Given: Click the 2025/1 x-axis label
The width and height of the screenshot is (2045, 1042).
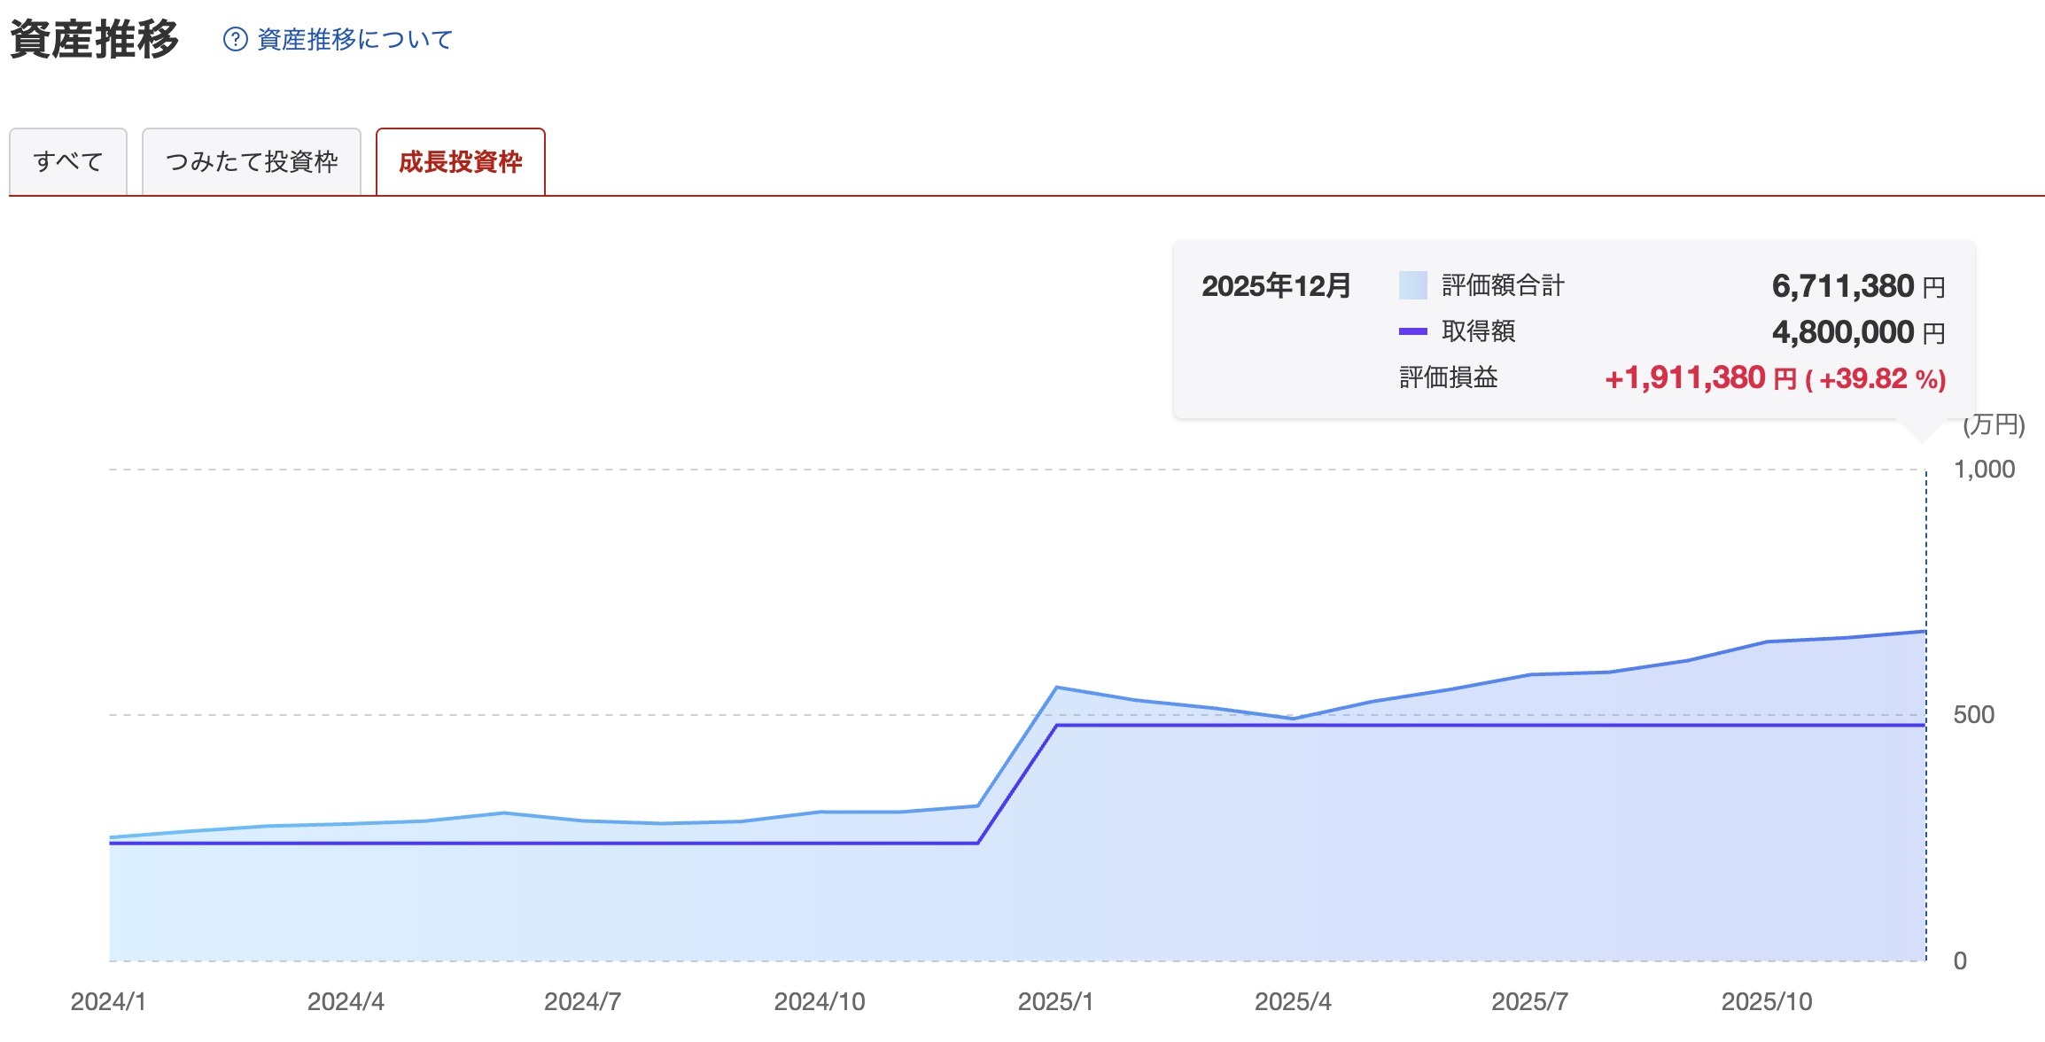Looking at the screenshot, I should (x=1055, y=1001).
